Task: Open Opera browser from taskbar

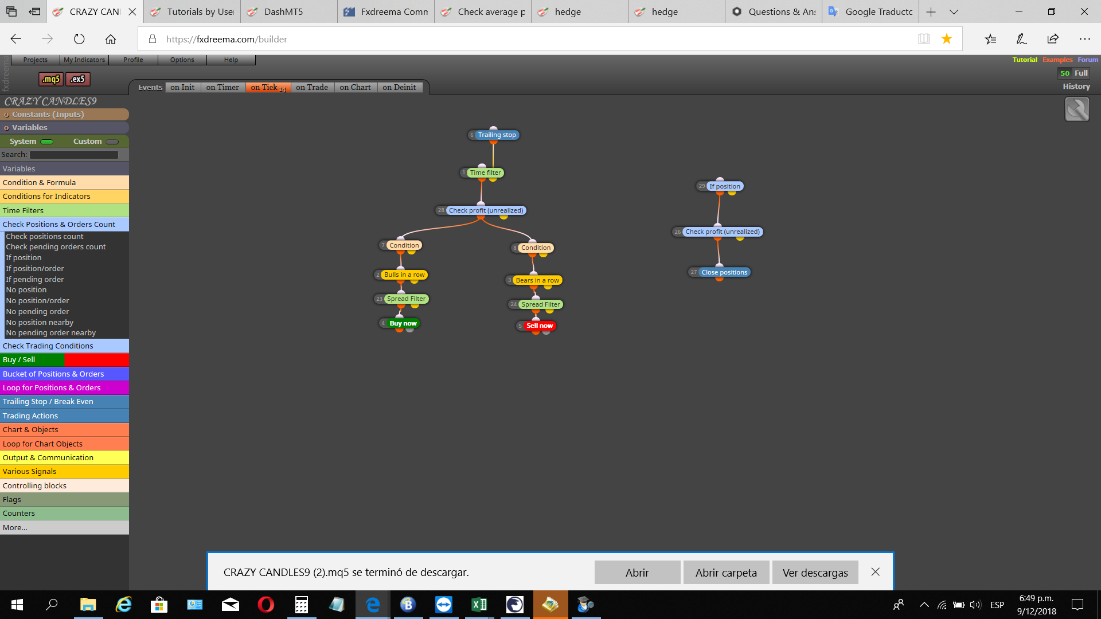Action: click(x=266, y=605)
